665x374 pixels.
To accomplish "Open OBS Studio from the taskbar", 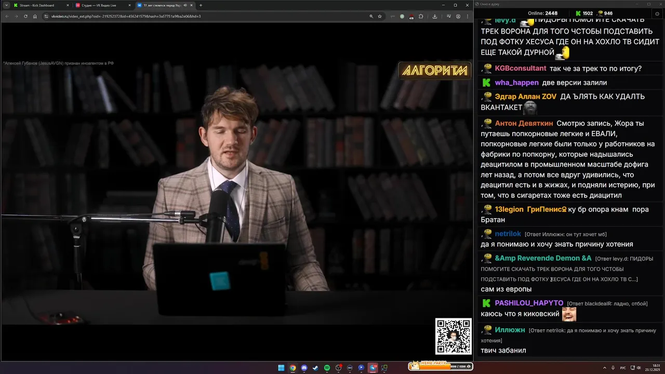I will coord(339,368).
